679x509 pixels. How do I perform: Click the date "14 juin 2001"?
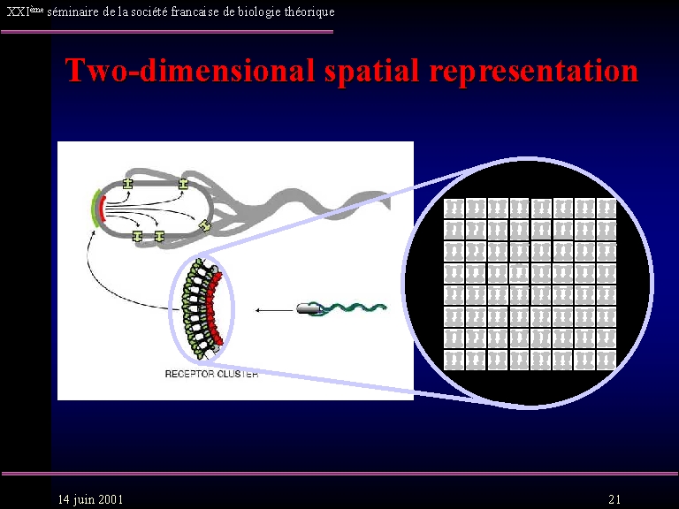[90, 499]
